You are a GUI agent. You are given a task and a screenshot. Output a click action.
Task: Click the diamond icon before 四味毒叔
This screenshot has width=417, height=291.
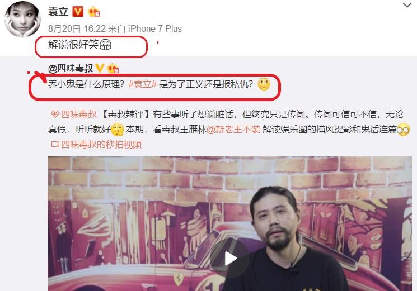[55, 115]
